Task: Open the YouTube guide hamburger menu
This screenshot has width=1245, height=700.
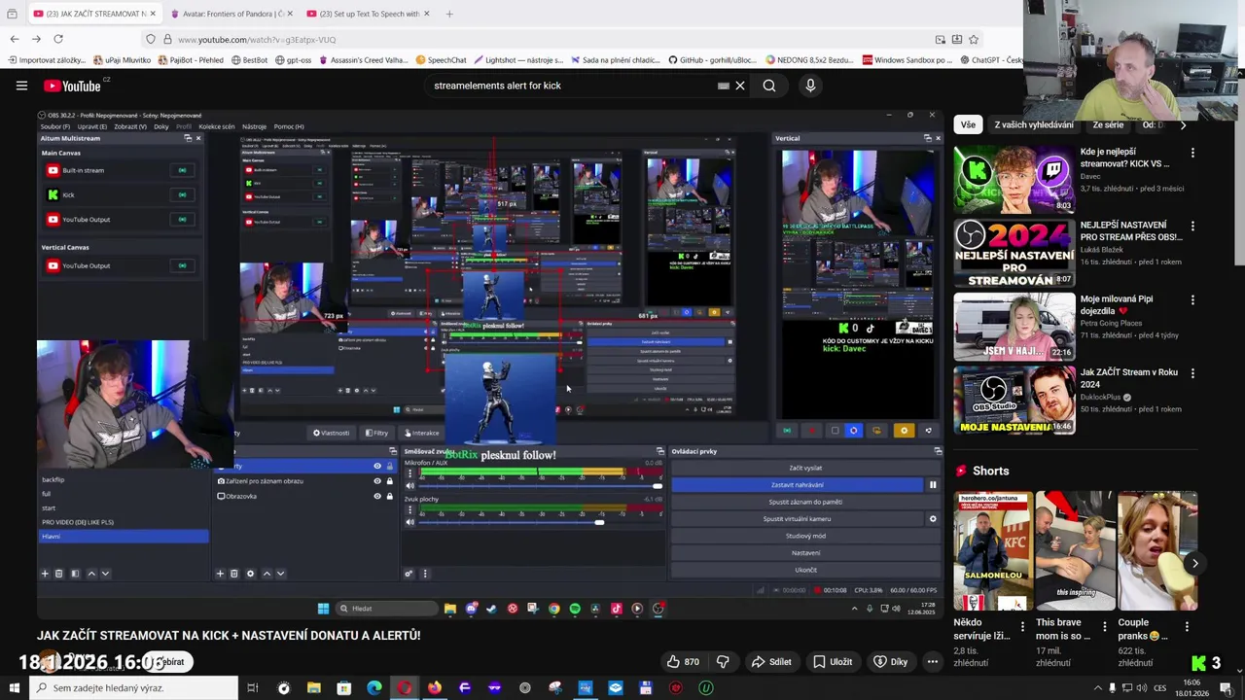Action: 21,86
